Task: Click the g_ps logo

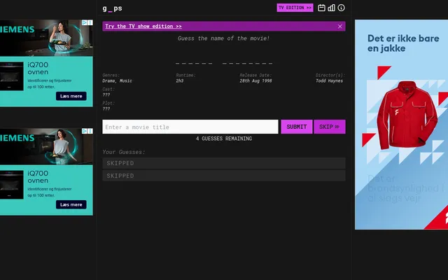Action: tap(112, 8)
